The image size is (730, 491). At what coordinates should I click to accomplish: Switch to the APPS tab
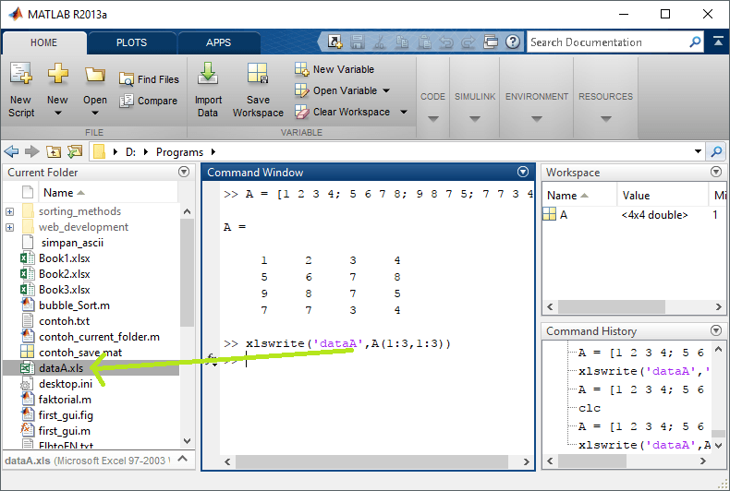219,42
